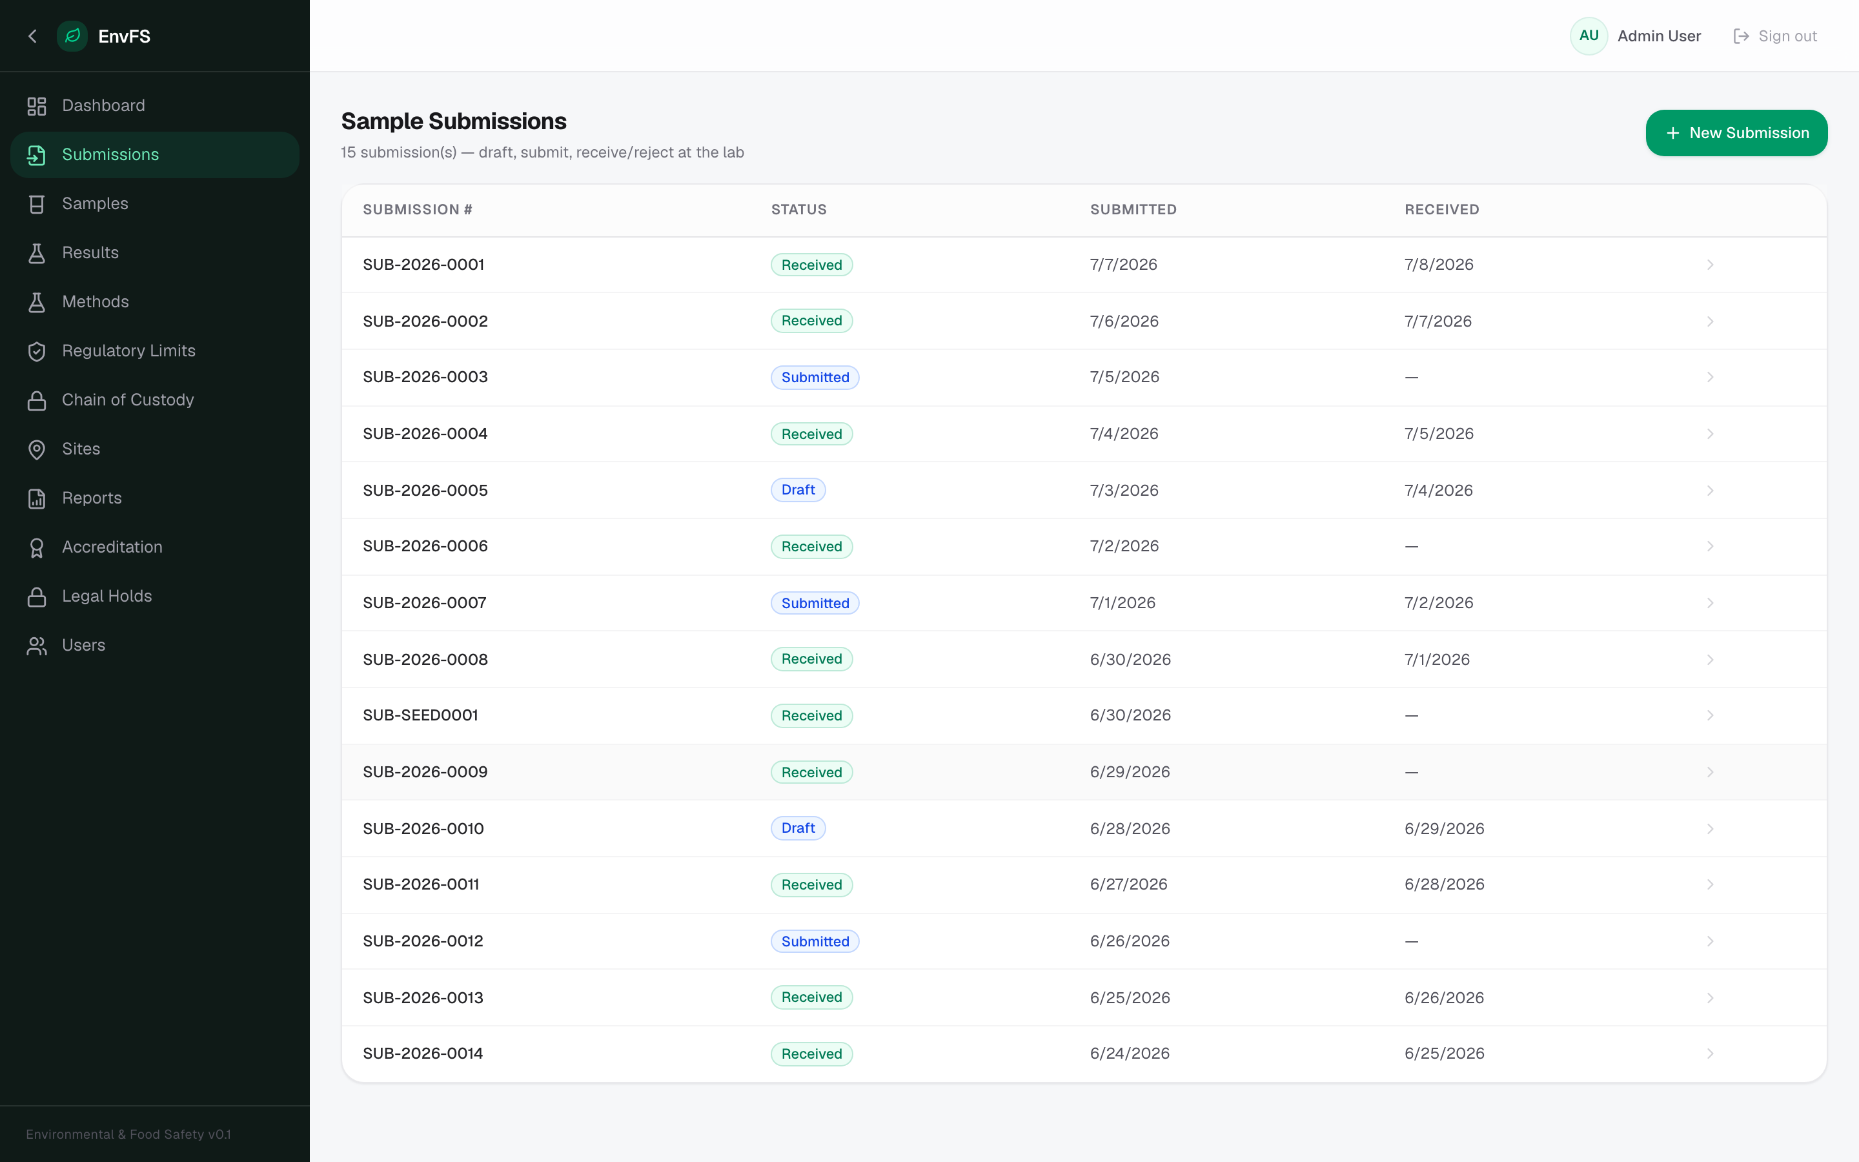Click the Reports chart file icon
Viewport: 1859px width, 1162px height.
pos(37,499)
